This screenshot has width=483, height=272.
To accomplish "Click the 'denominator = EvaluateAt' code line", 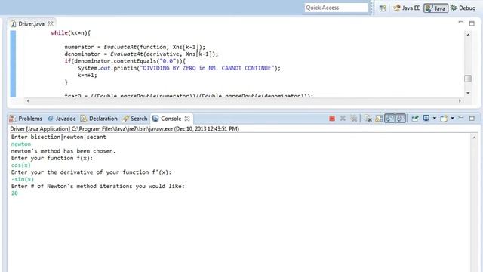I will pos(141,54).
